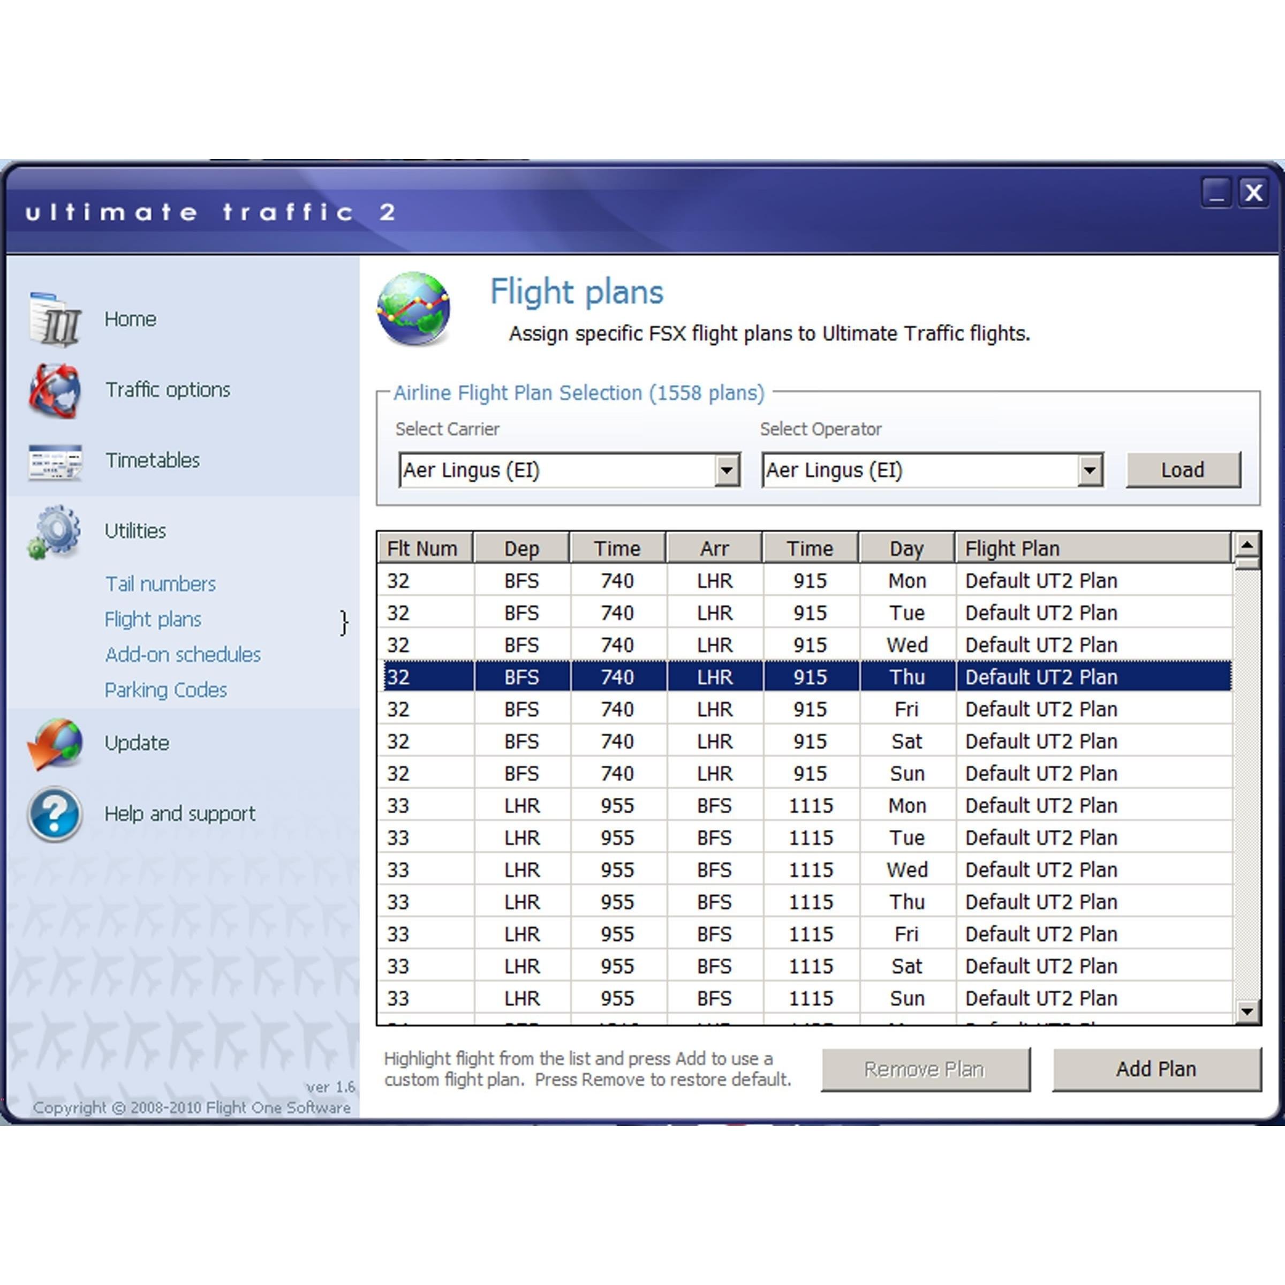
Task: Click BFS departure in flight 32 Fri row
Action: click(521, 709)
